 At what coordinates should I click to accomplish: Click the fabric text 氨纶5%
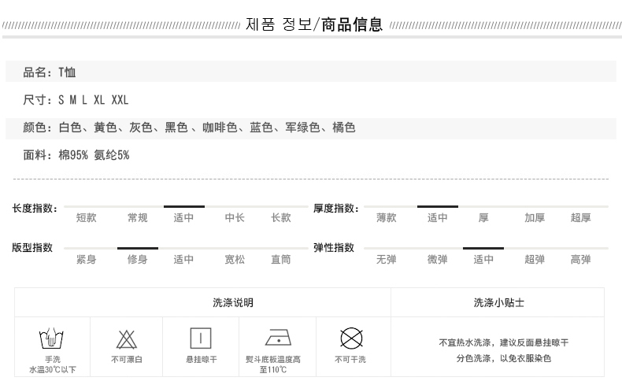click(x=112, y=155)
